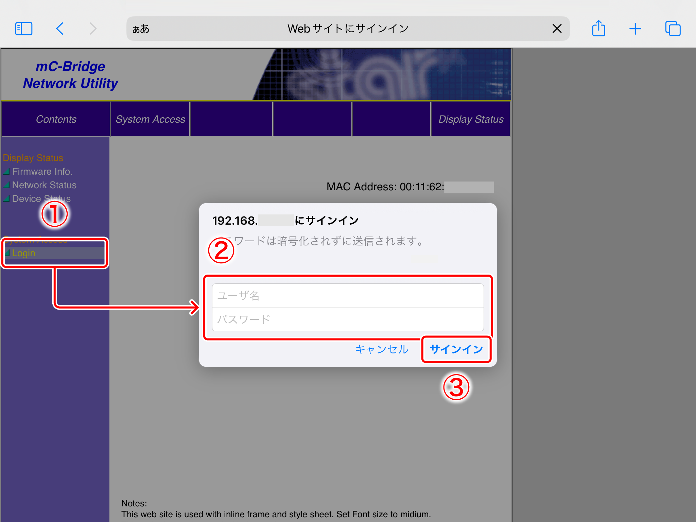Select the MAC Address text
The width and height of the screenshot is (696, 522).
385,187
